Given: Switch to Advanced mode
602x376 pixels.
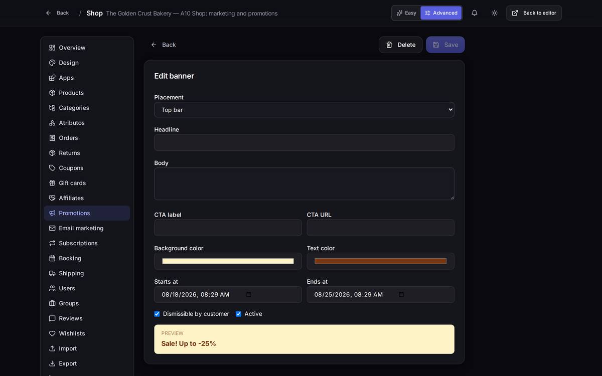Looking at the screenshot, I should click(x=441, y=13).
